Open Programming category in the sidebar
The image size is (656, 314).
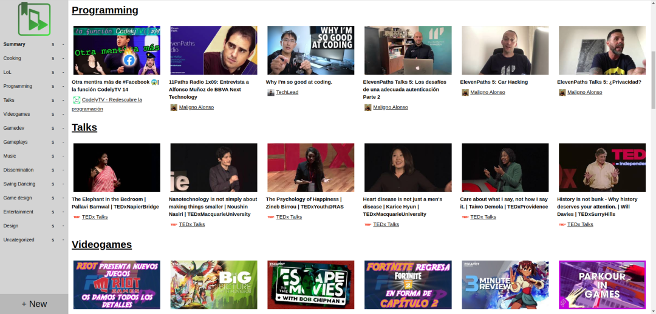(18, 86)
